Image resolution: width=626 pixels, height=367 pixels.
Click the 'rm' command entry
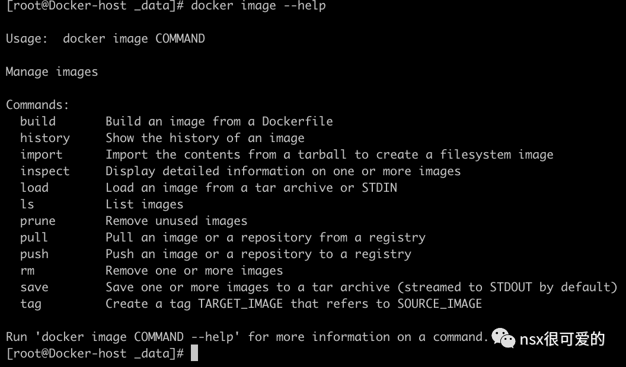click(x=27, y=271)
